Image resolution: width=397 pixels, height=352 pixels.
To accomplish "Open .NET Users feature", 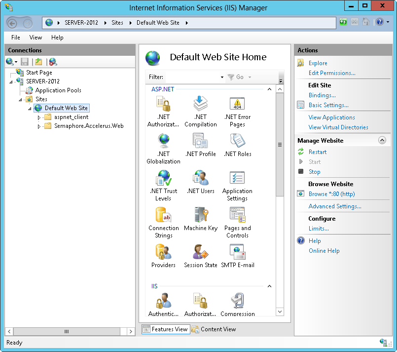I will coord(201,182).
